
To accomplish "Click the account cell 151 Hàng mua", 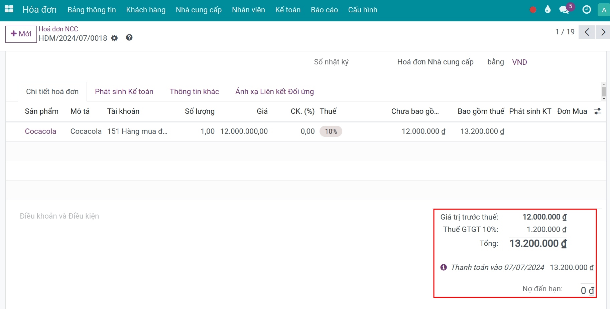I will [137, 131].
